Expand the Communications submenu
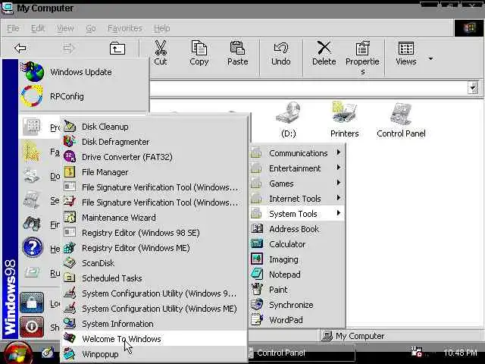This screenshot has width=485, height=364. tap(296, 153)
